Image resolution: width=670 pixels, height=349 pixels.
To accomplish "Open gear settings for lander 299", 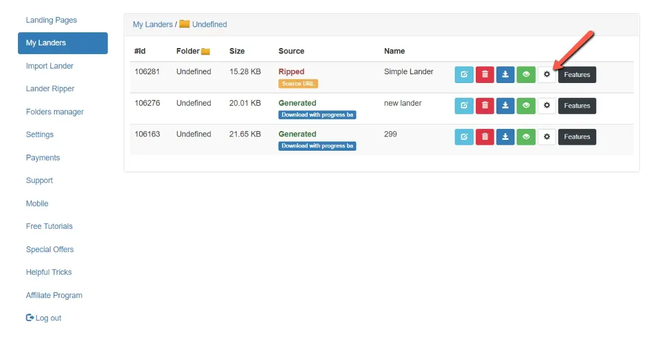I will [x=547, y=137].
